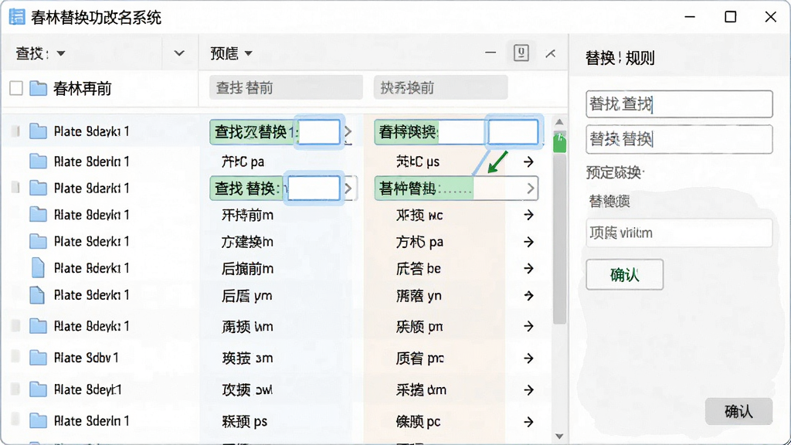The width and height of the screenshot is (791, 445).
Task: Click the input box in 查找 替换 row
Action: coord(314,189)
